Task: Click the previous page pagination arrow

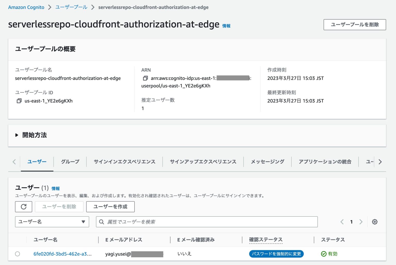Action: click(x=342, y=222)
